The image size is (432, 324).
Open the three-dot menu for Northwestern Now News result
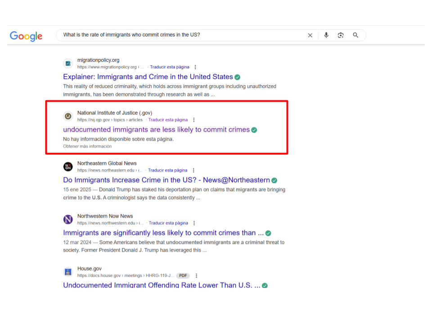(x=194, y=223)
